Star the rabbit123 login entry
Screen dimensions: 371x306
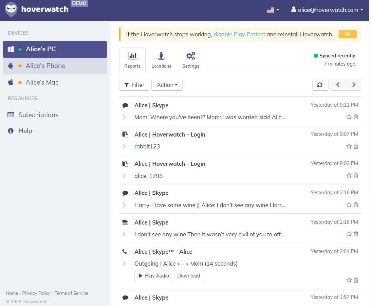(349, 146)
